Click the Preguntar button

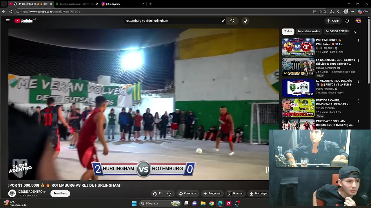(212, 194)
